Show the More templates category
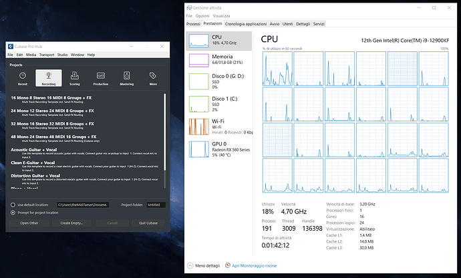The width and height of the screenshot is (461, 278). (153, 78)
